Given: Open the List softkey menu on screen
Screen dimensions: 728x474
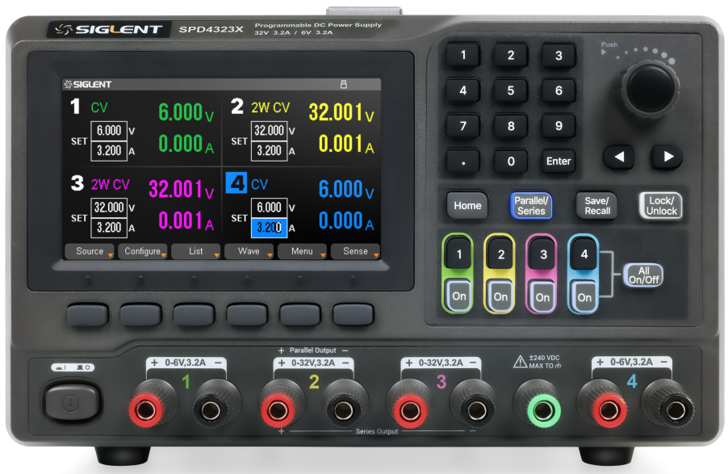Looking at the screenshot, I should pyautogui.click(x=195, y=251).
